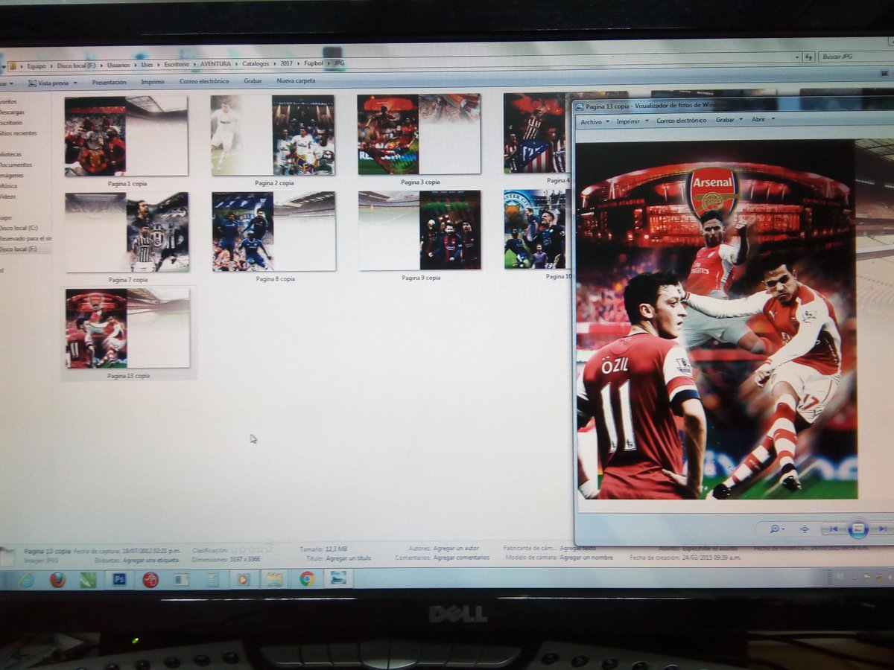This screenshot has width=894, height=670.
Task: Open Disco local (C:) in navigation pane
Action: pyautogui.click(x=19, y=228)
